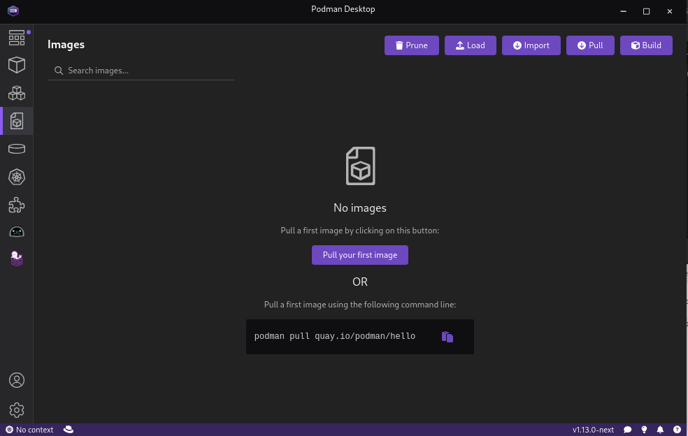Open help via the question mark icon
The height and width of the screenshot is (436, 688).
[x=676, y=430]
